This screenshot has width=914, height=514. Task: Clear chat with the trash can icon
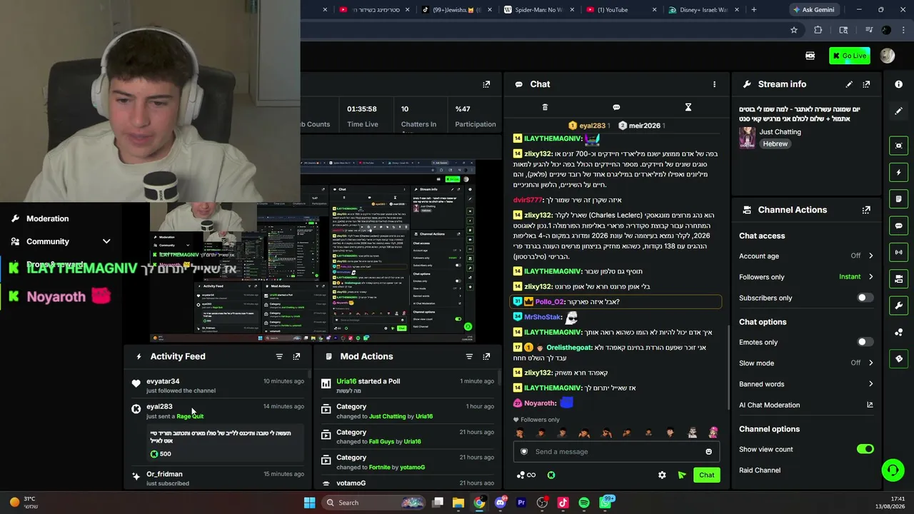[545, 107]
